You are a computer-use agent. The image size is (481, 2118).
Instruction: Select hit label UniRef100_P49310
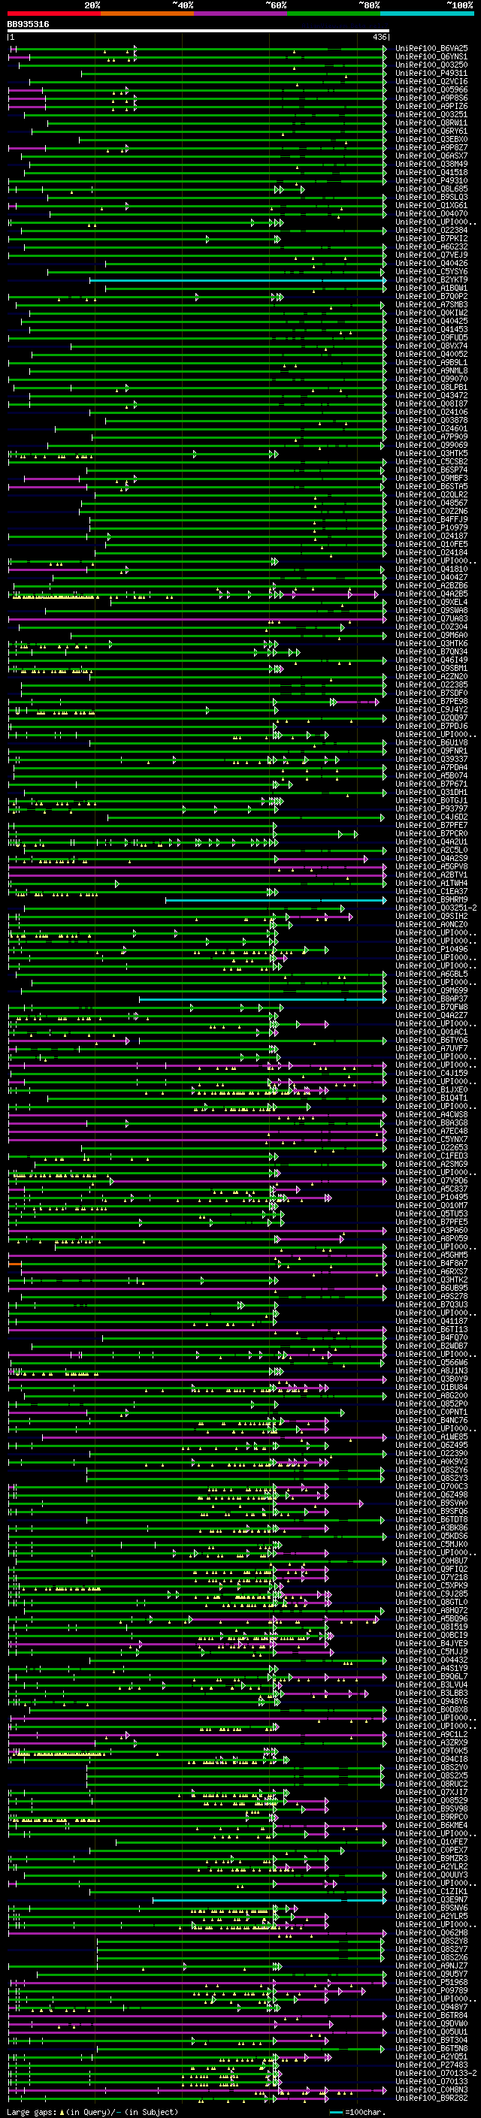coord(431,181)
